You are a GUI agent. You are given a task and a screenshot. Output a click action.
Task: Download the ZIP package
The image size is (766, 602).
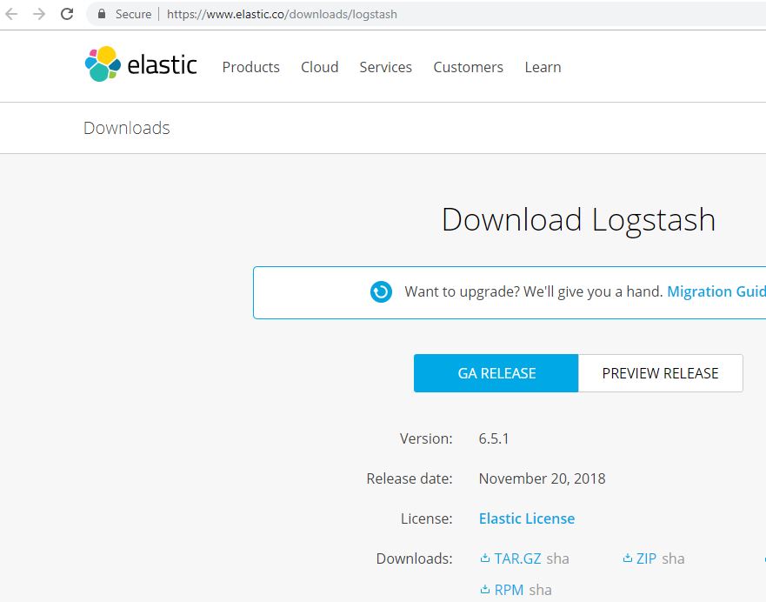pyautogui.click(x=646, y=559)
